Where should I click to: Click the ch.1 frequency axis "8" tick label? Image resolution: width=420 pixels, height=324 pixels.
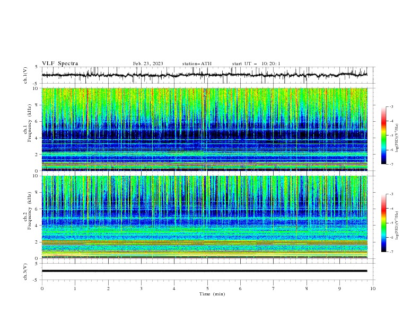(37, 105)
